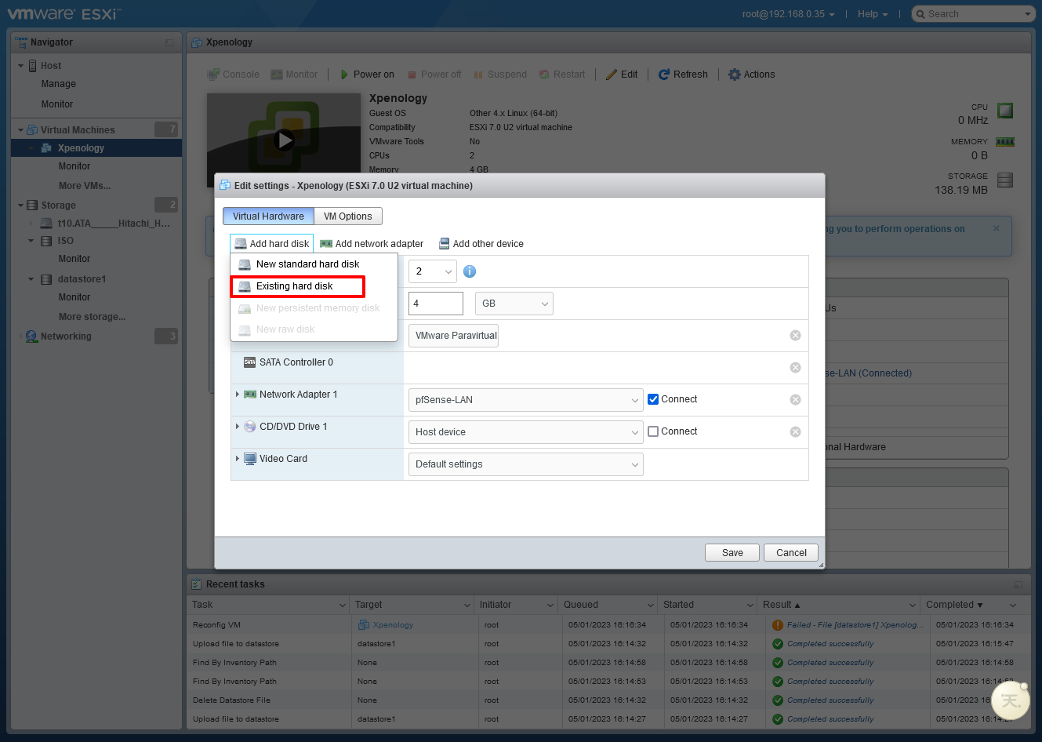The image size is (1042, 742).
Task: Uncheck Connect for Network Adapter 1
Action: (x=653, y=399)
